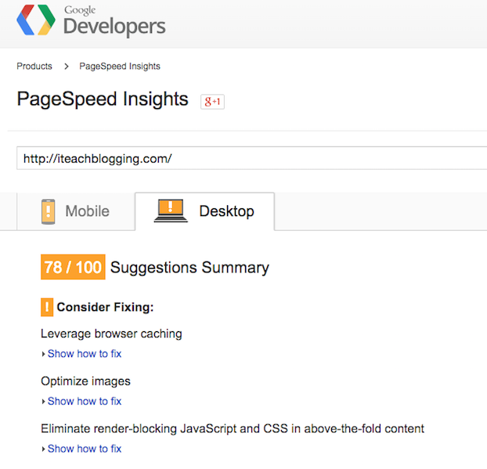Expand fix details for Eliminate render-blocking JavaScript

click(x=84, y=449)
